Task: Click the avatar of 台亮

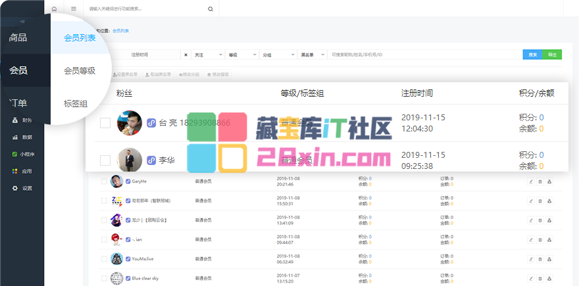Action: click(x=130, y=123)
